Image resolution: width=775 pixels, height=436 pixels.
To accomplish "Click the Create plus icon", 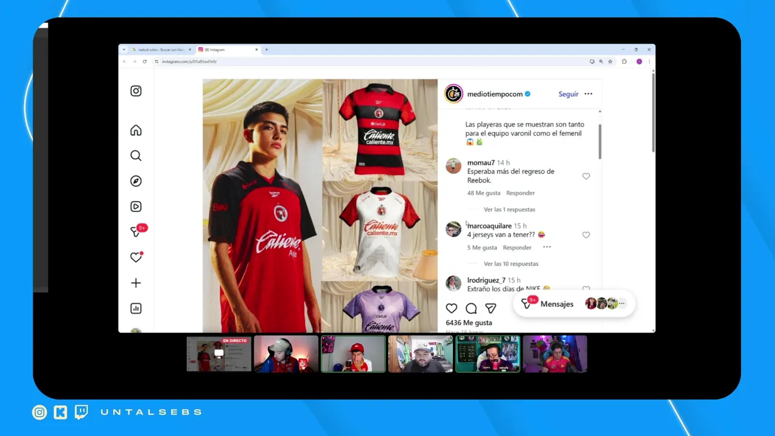I will click(136, 283).
